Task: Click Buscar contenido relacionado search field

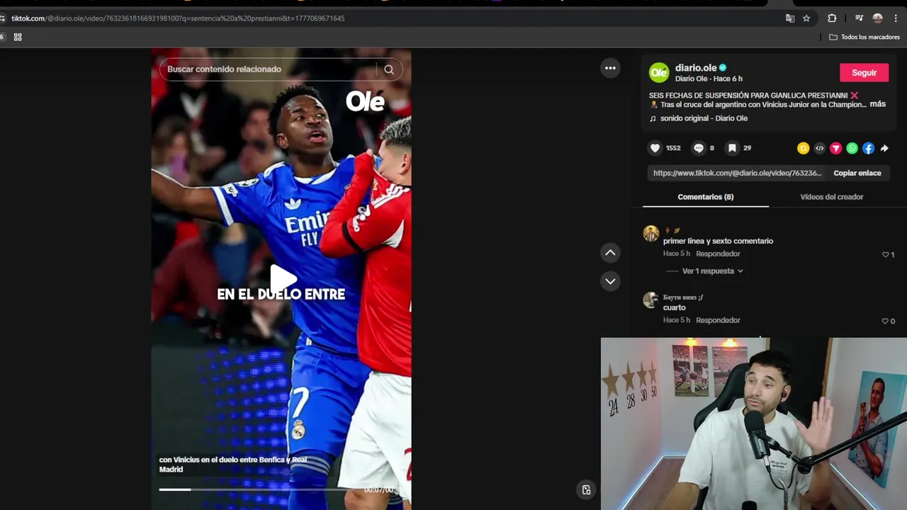Action: tap(269, 69)
